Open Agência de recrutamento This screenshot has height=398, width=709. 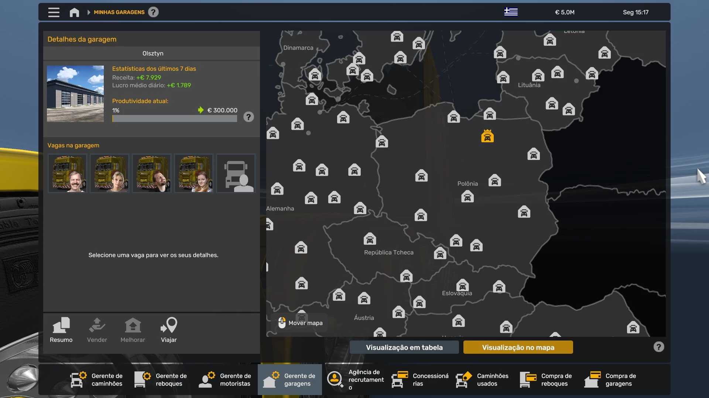pos(356,380)
